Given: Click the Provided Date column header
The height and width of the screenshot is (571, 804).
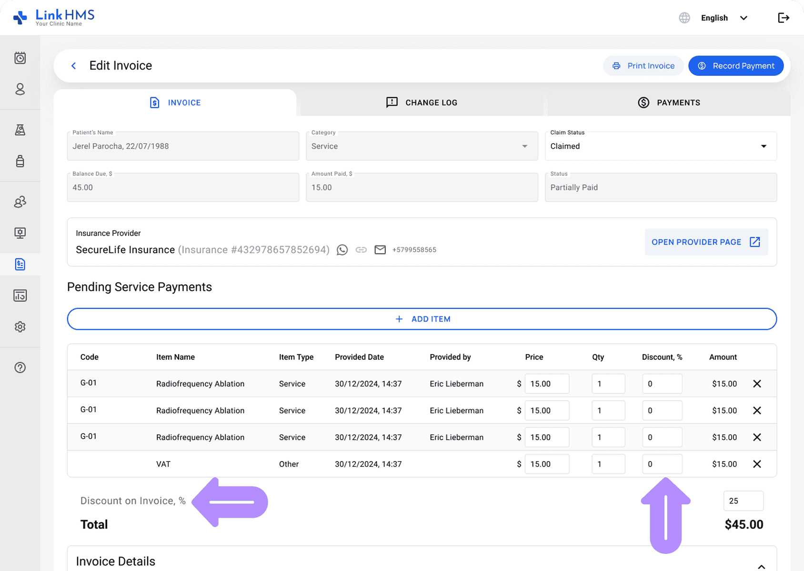Looking at the screenshot, I should click(359, 357).
